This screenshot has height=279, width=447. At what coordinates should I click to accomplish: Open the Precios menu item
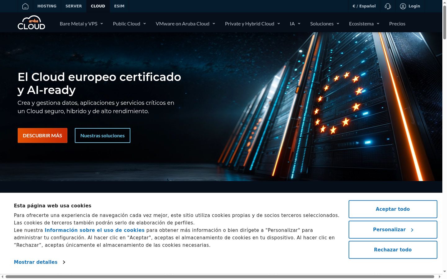[x=397, y=24]
